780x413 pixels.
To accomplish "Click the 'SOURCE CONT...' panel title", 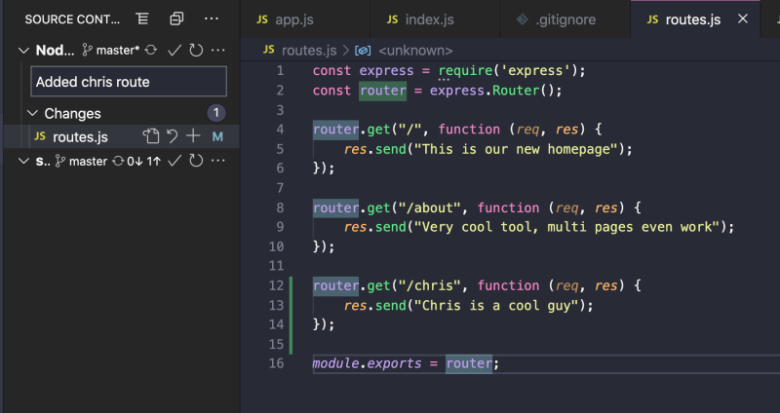I will (x=72, y=19).
